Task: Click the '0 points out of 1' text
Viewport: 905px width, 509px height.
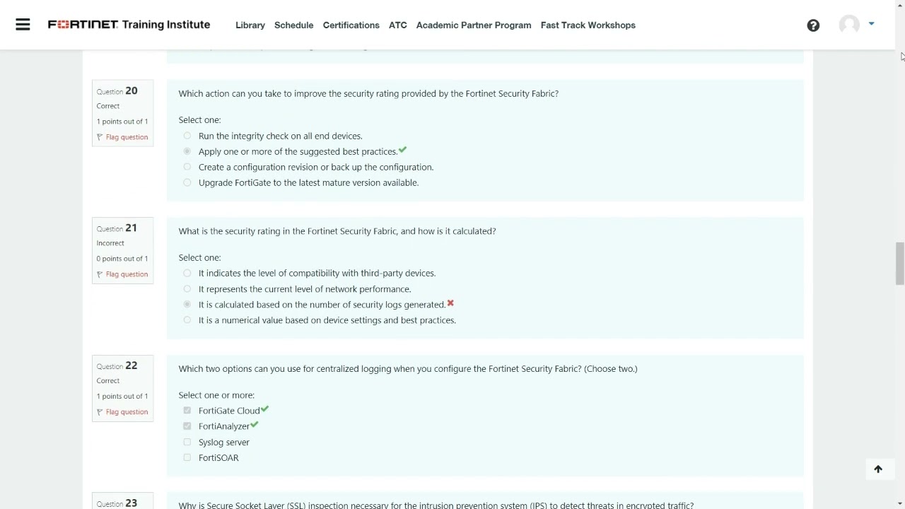Action: 122,259
